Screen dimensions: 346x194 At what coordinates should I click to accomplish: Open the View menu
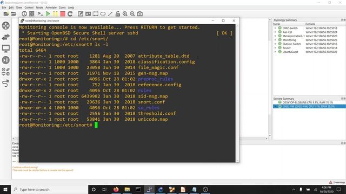click(19, 8)
